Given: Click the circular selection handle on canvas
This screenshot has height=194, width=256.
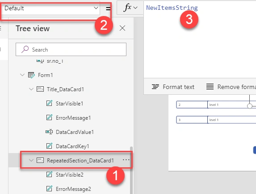Looking at the screenshot, I should pyautogui.click(x=249, y=106).
